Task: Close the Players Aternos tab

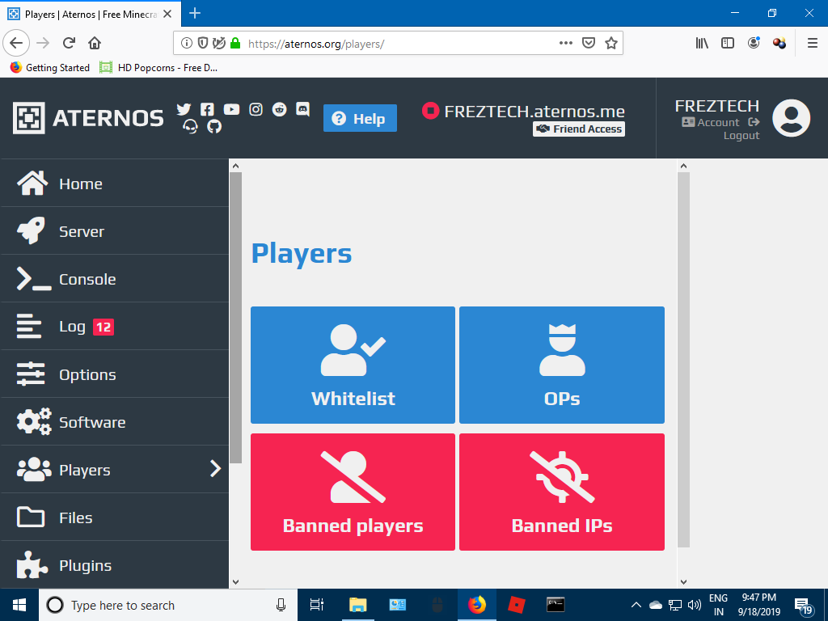Action: point(167,14)
